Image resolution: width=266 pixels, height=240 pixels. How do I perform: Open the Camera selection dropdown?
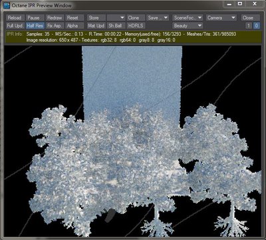(x=221, y=18)
